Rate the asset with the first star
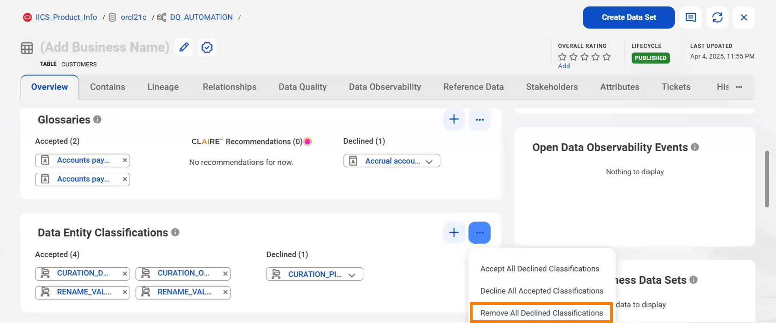 pyautogui.click(x=563, y=57)
